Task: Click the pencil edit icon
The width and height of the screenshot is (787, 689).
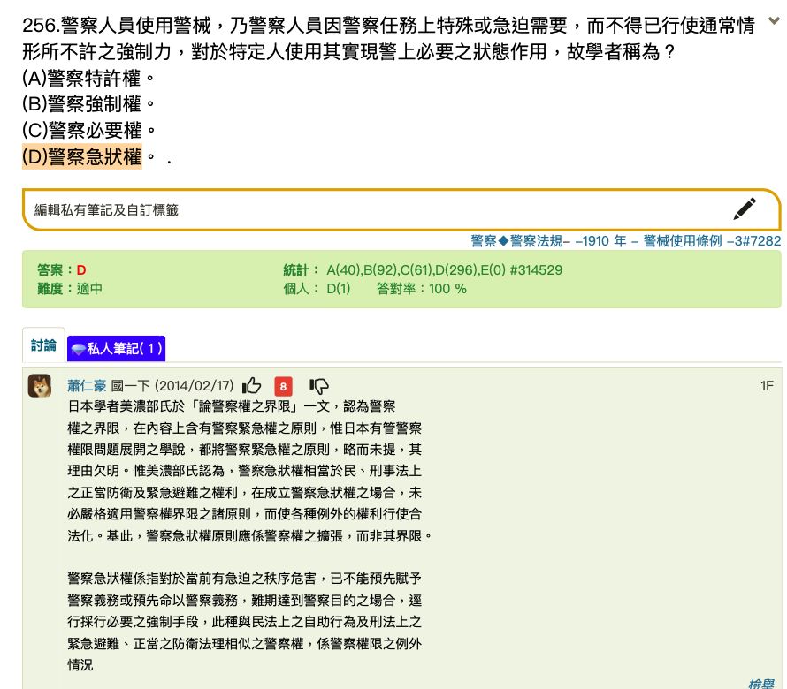Action: click(745, 209)
